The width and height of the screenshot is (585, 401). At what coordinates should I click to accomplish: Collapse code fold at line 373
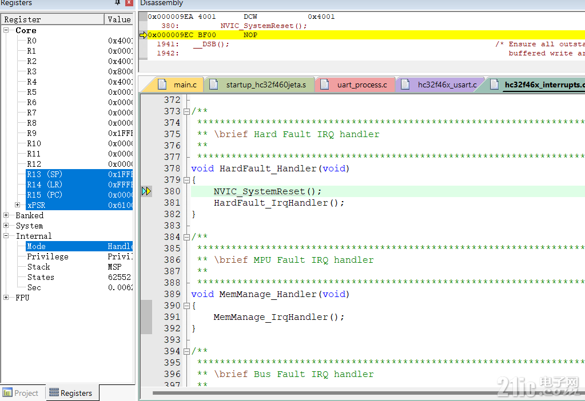(187, 111)
